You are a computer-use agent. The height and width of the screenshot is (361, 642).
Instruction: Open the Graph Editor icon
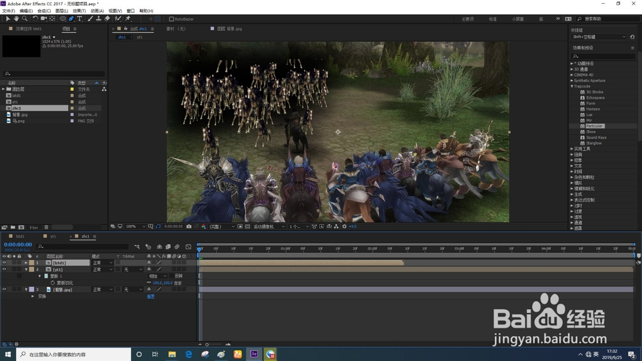[188, 247]
